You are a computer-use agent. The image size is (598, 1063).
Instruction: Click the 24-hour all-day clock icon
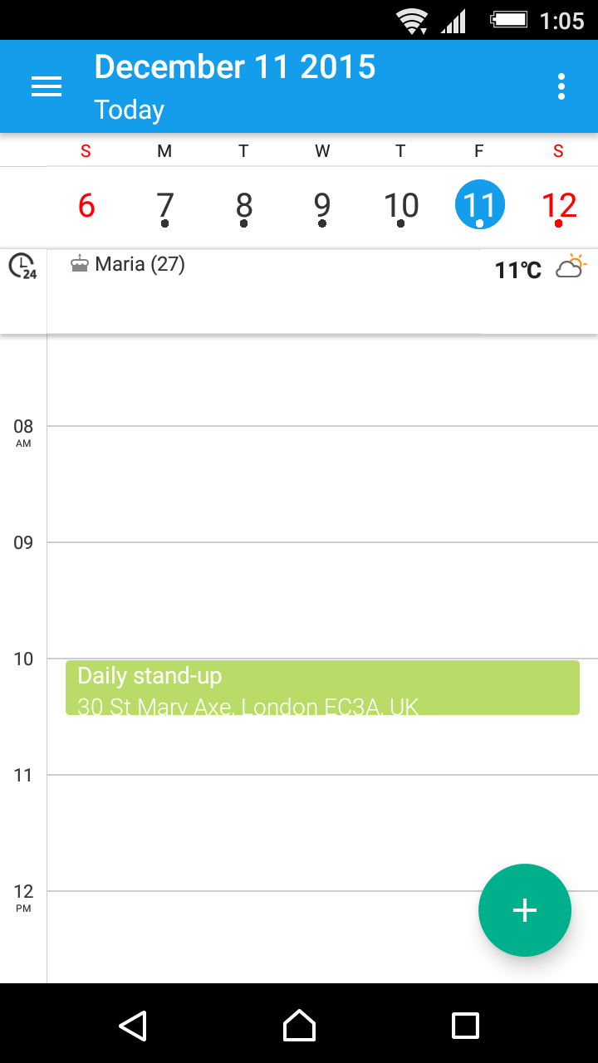tap(22, 267)
